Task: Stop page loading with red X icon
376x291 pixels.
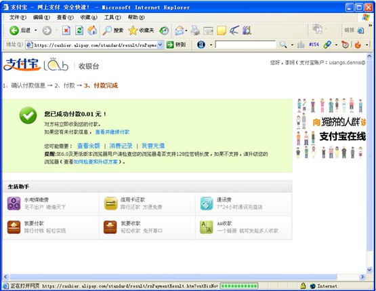Action: (66, 31)
